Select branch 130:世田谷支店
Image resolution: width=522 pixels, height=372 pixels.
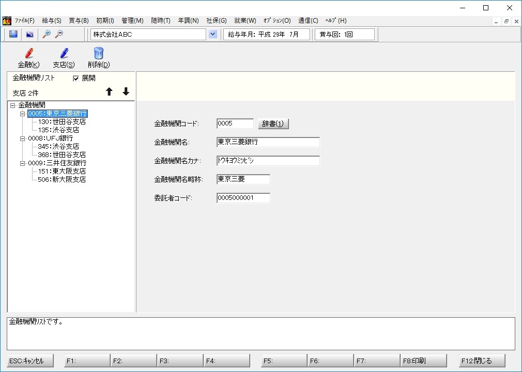pos(62,122)
